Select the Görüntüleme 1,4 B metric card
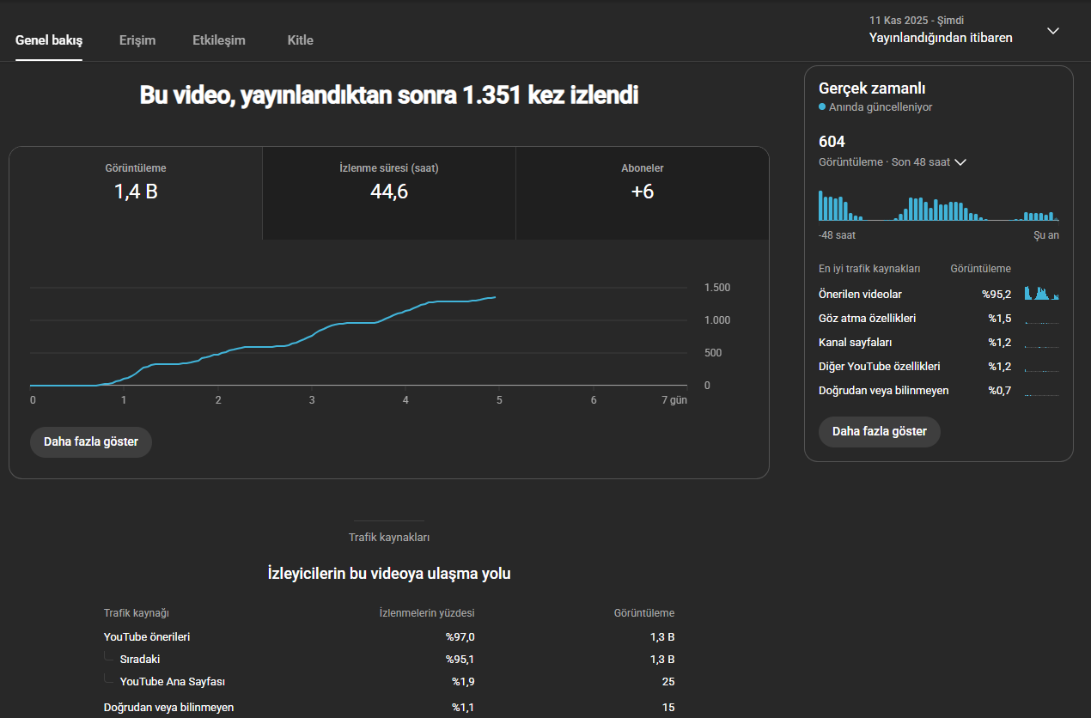The height and width of the screenshot is (718, 1091). [136, 193]
